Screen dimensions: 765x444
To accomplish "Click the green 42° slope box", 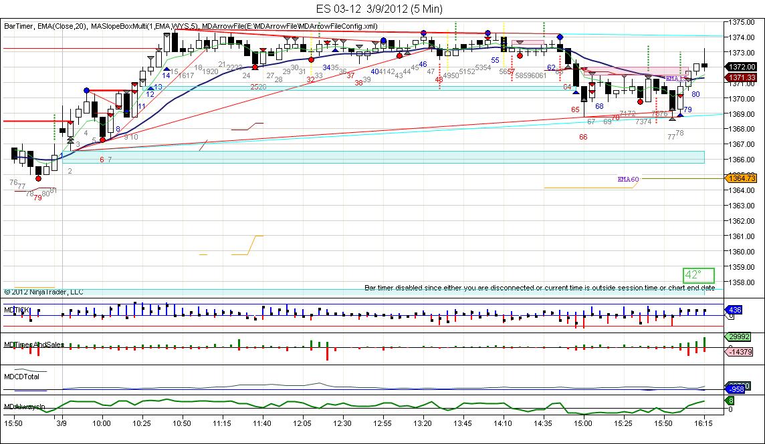I will click(x=699, y=275).
